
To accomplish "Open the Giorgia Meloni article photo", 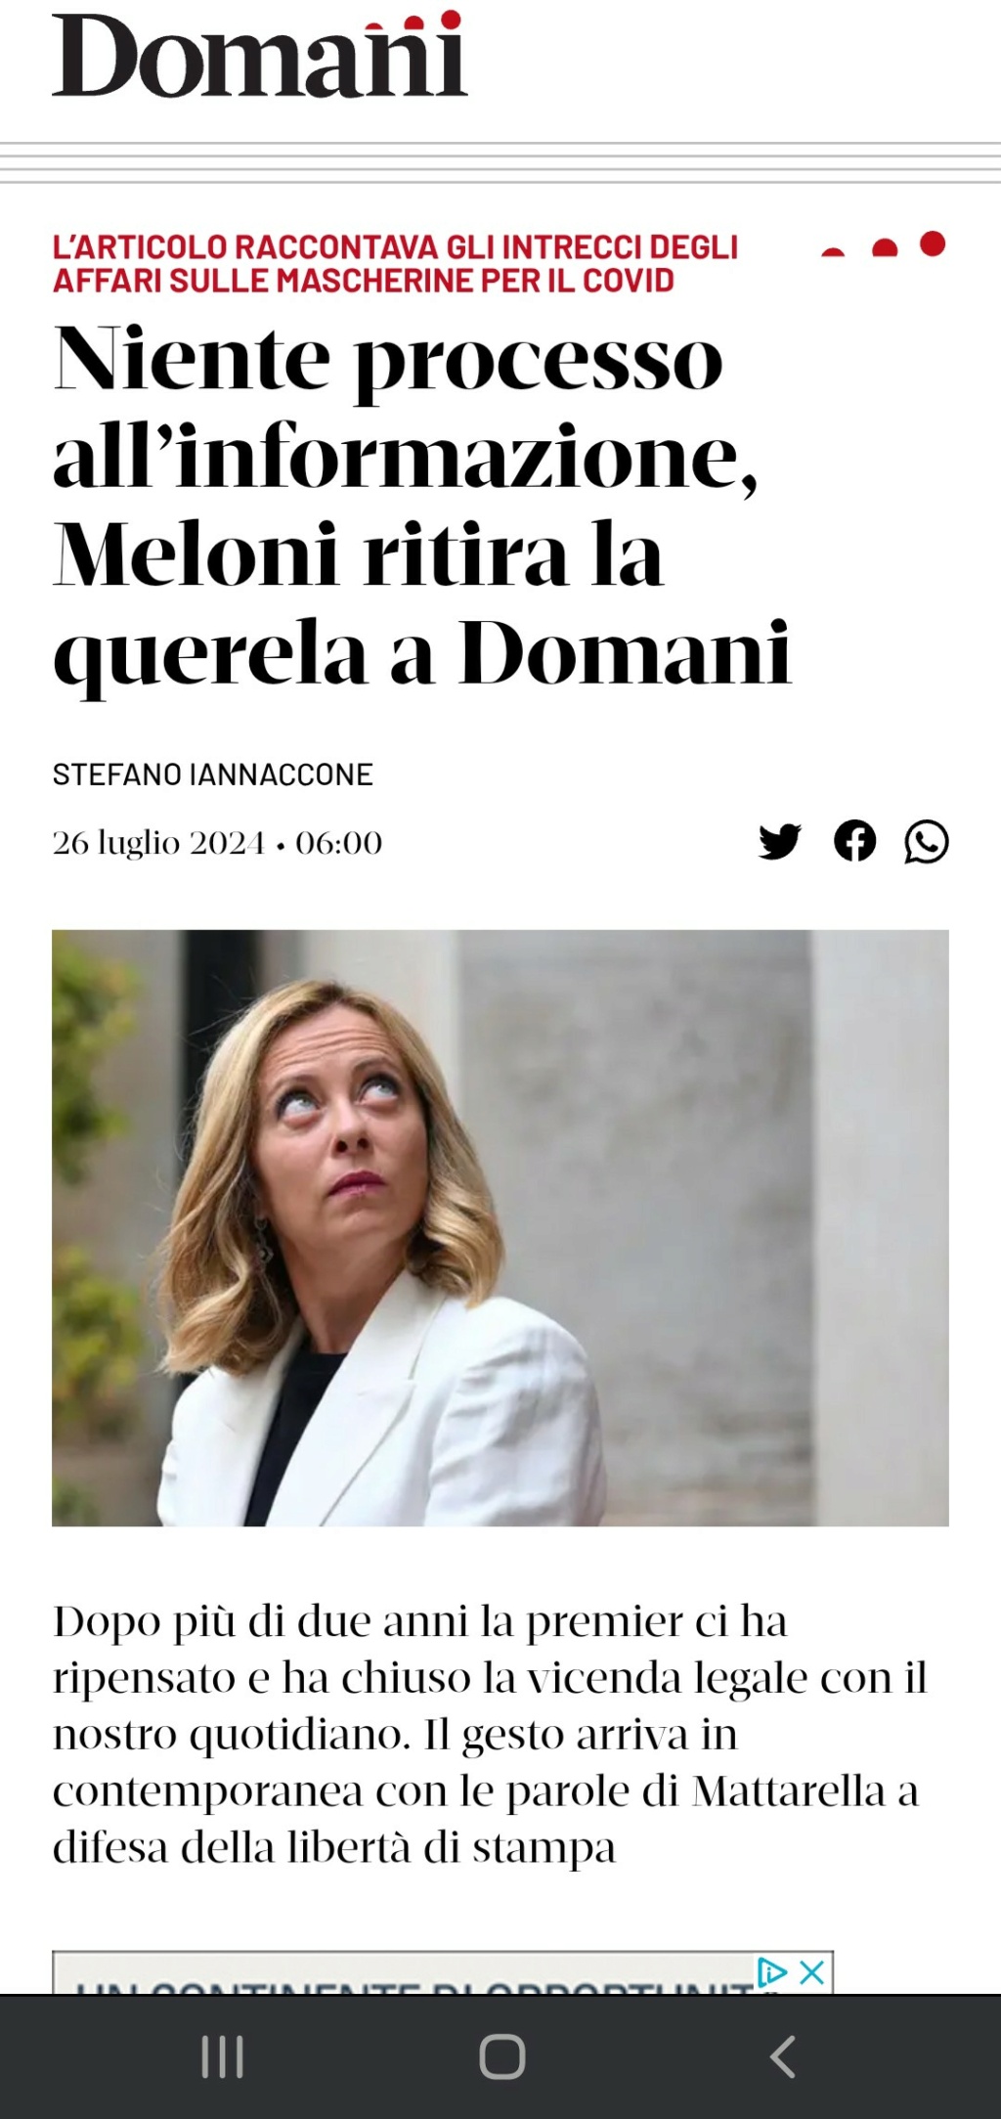I will click(x=500, y=1227).
